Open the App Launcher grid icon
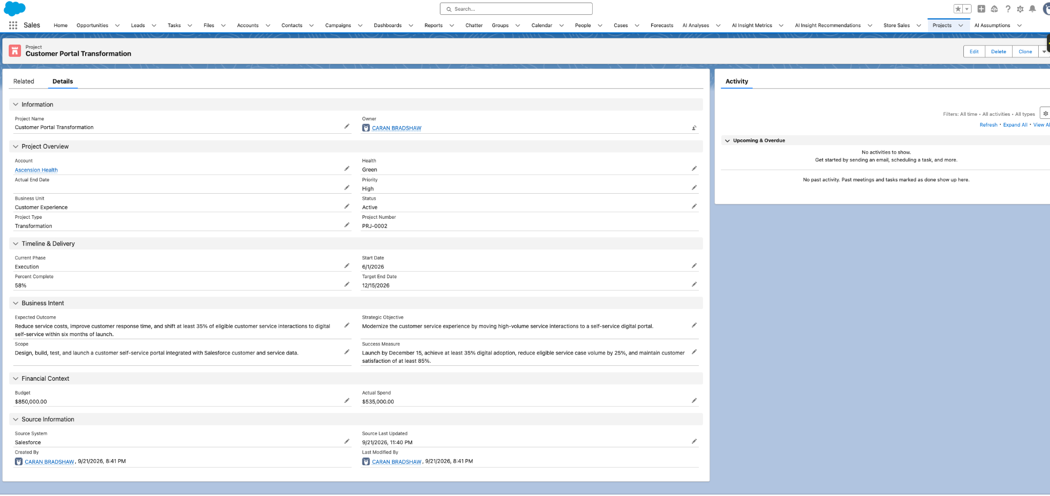 [13, 25]
